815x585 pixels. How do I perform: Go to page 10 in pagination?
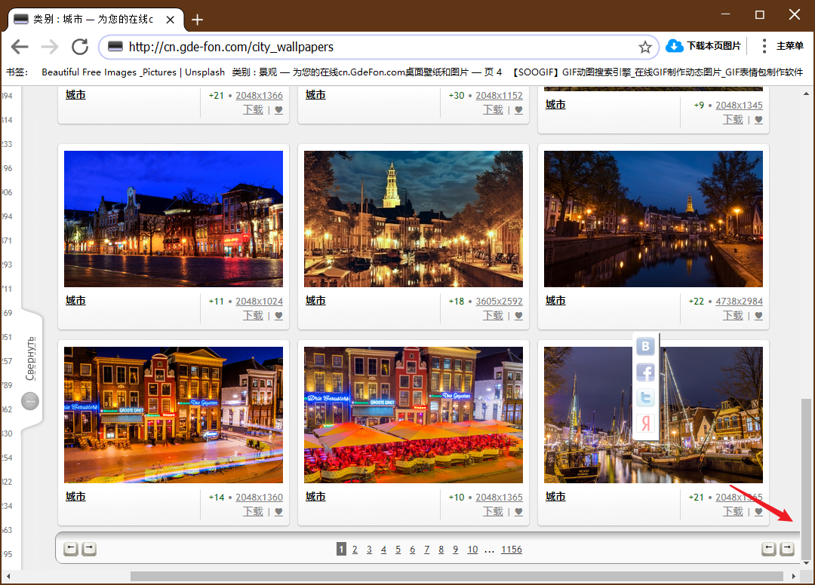point(472,549)
